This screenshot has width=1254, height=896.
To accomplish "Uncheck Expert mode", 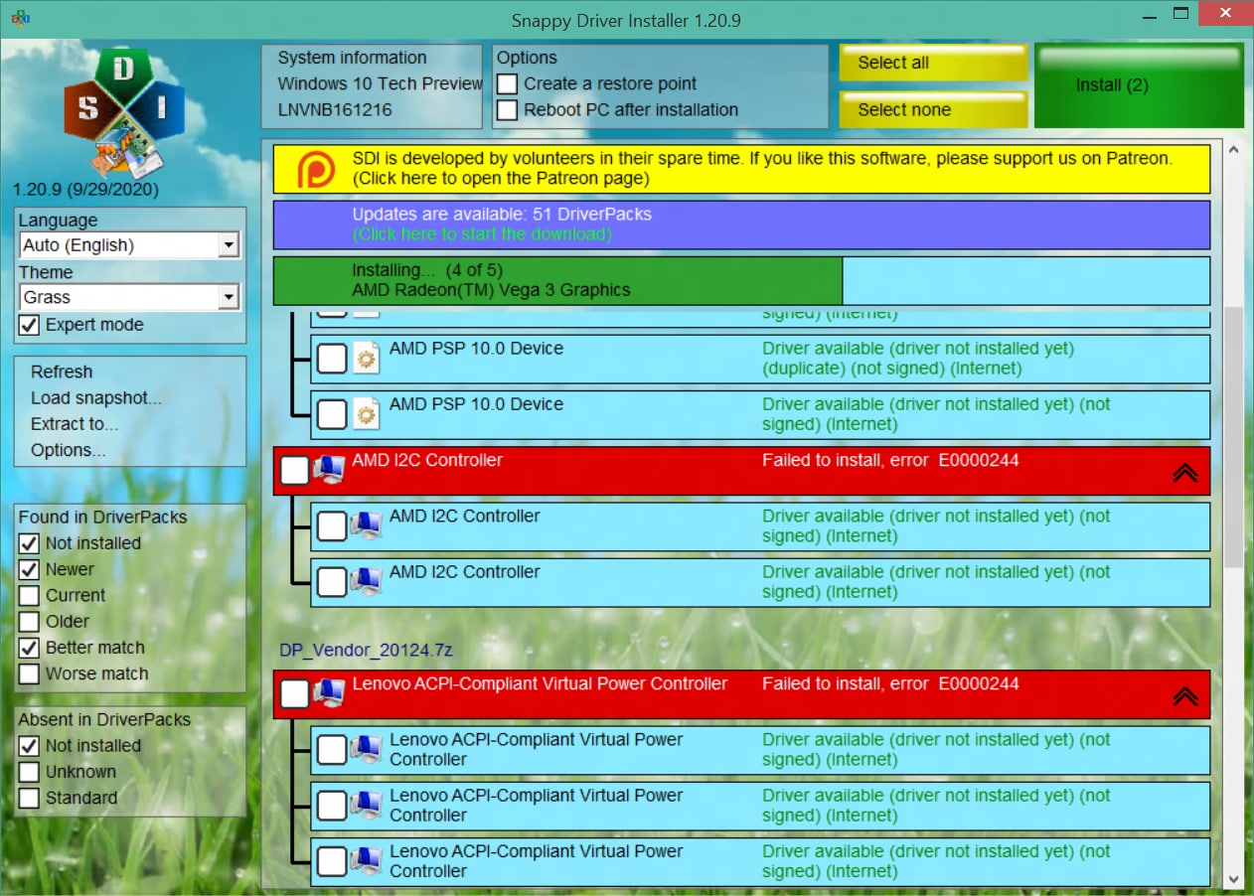I will tap(30, 325).
